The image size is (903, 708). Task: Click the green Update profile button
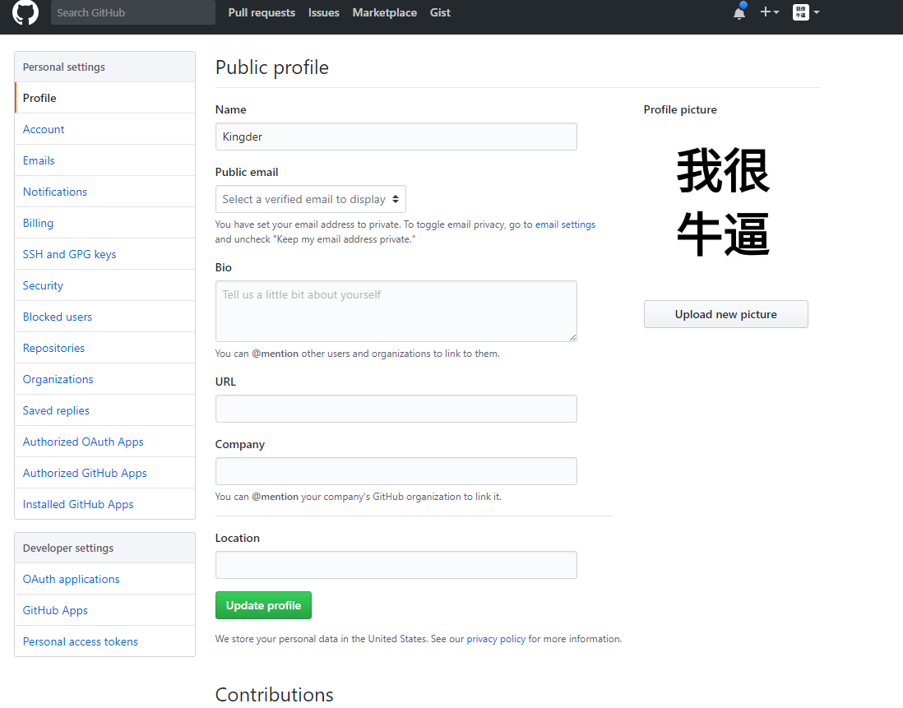pyautogui.click(x=263, y=605)
